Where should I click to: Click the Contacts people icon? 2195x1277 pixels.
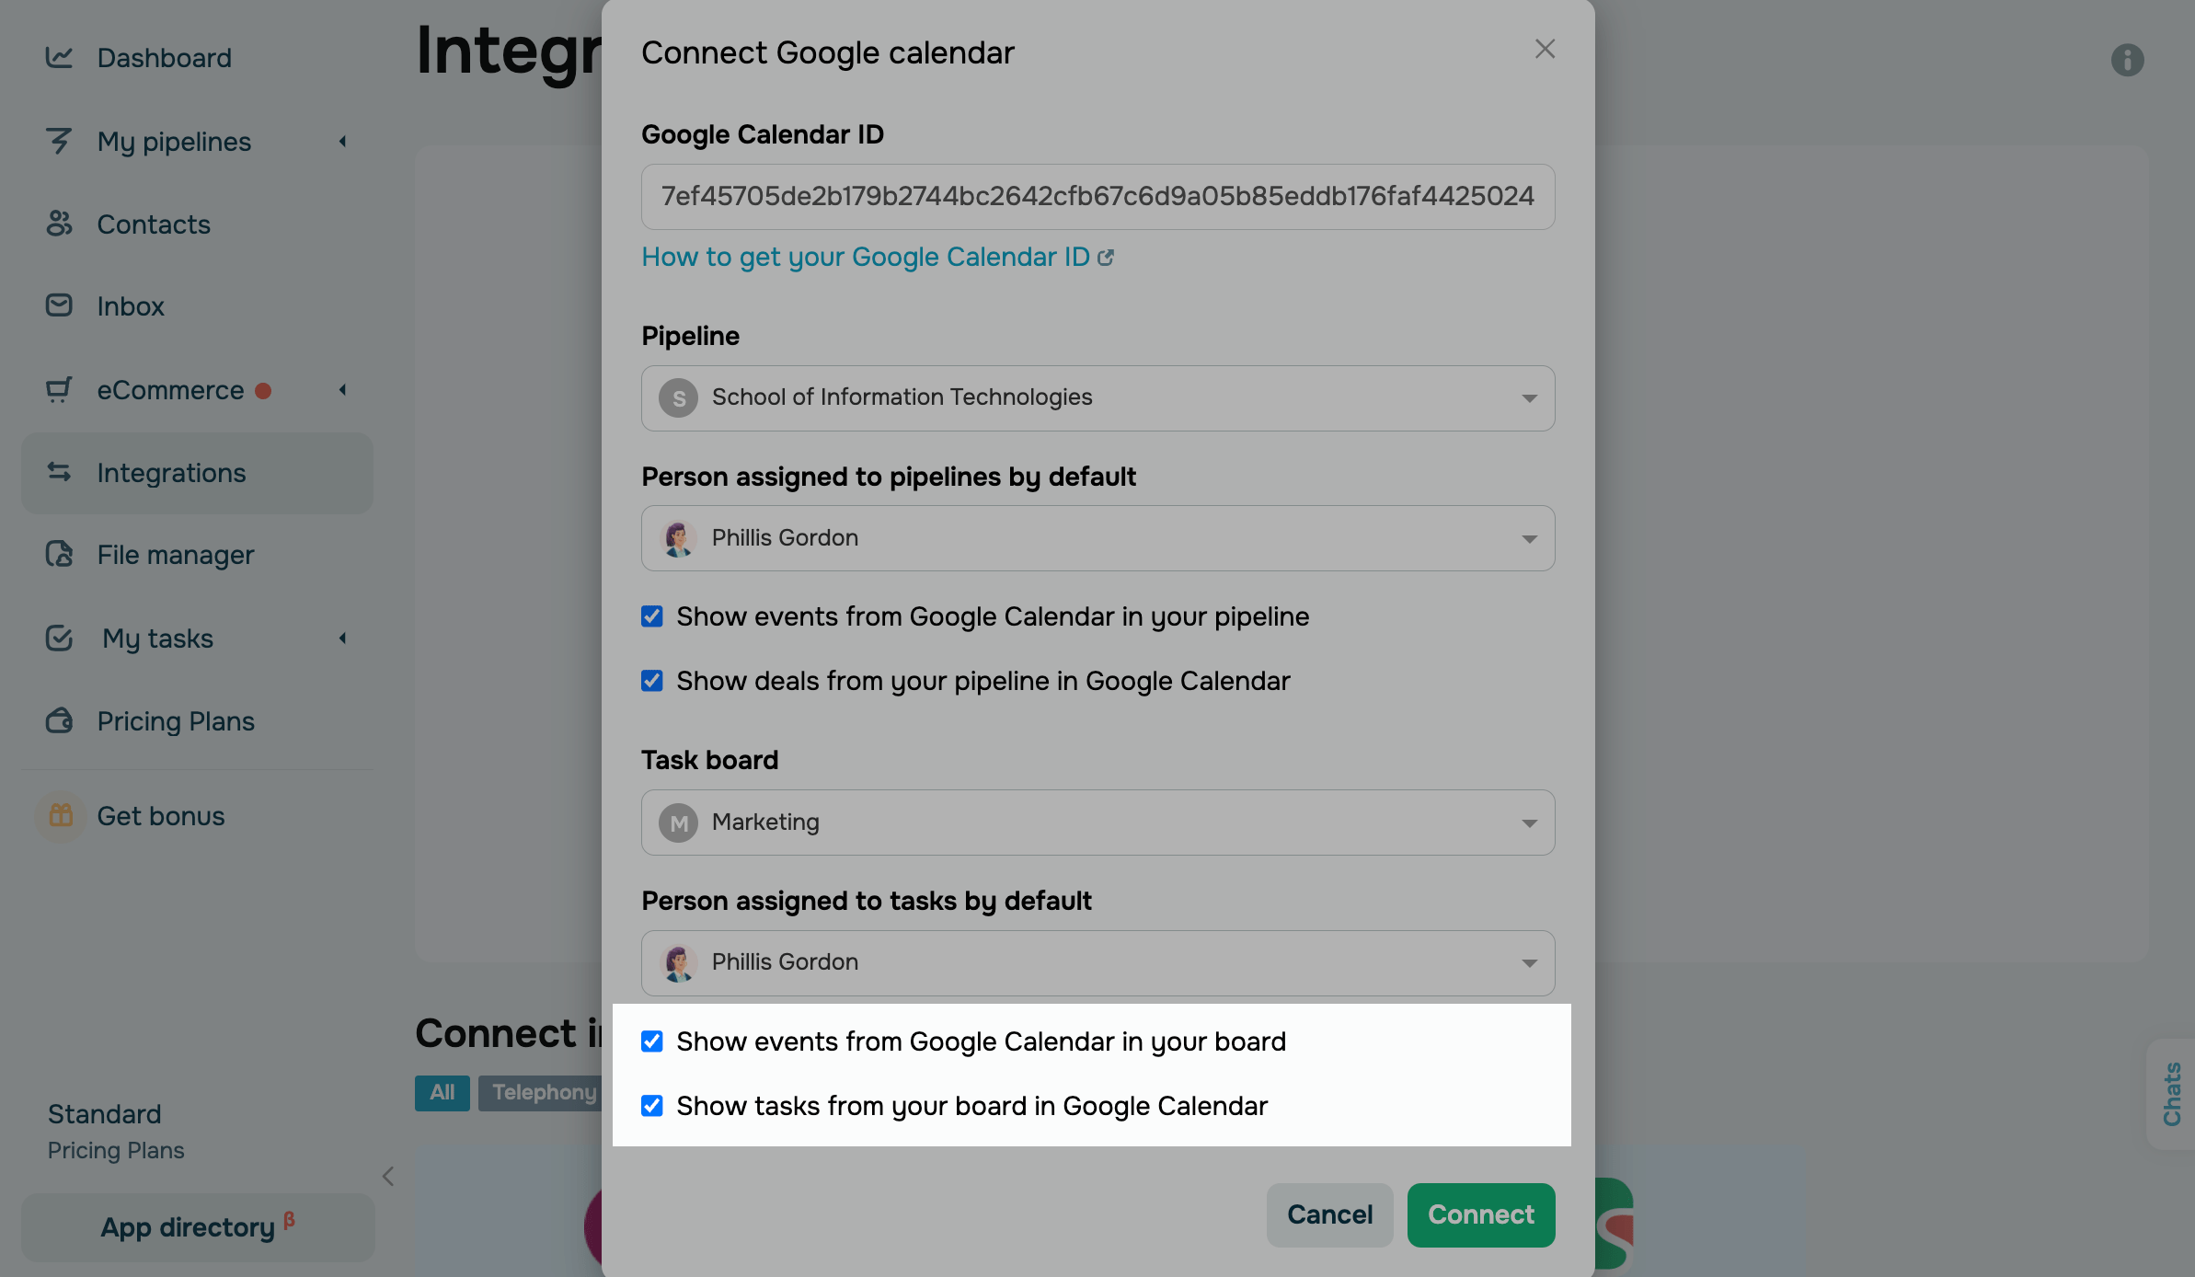click(x=59, y=224)
